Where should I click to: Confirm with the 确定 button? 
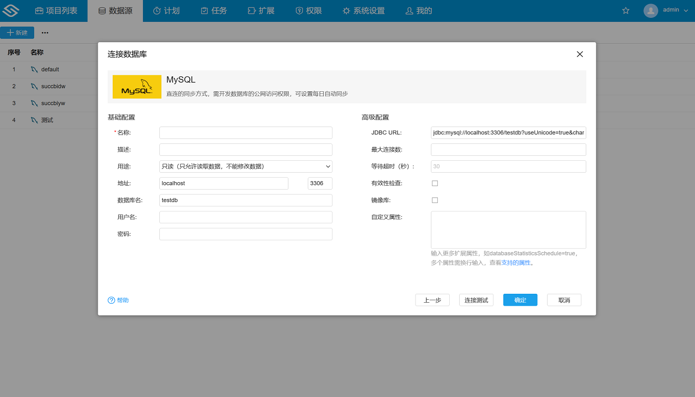click(x=520, y=300)
